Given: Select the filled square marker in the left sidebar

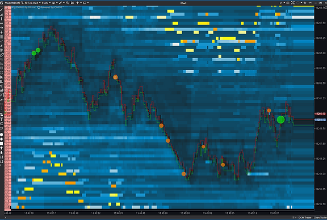Looking at the screenshot, I should tap(2, 144).
